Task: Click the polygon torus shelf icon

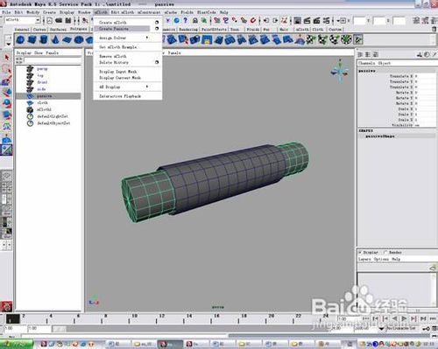Action: pos(79,39)
